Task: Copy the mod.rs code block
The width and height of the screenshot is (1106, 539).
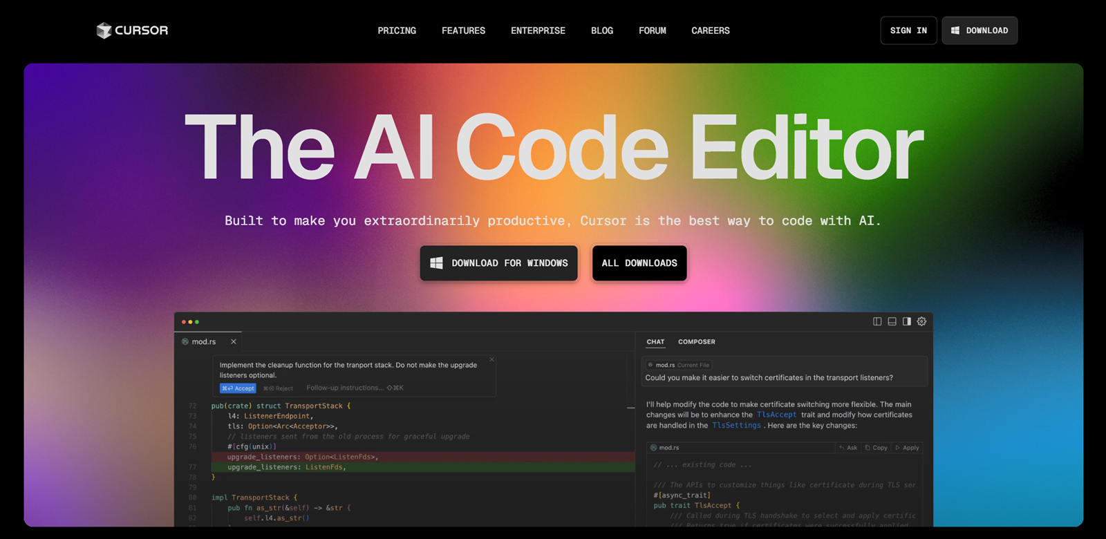Action: [876, 448]
